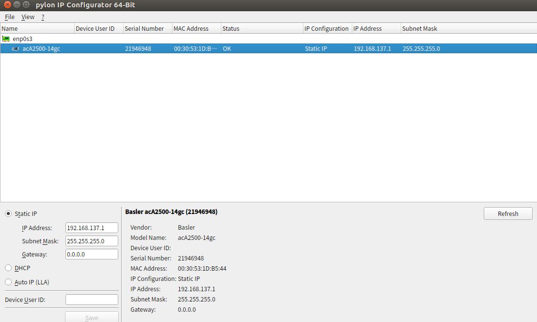Click the OK status cell
This screenshot has width=537, height=322.
point(227,49)
